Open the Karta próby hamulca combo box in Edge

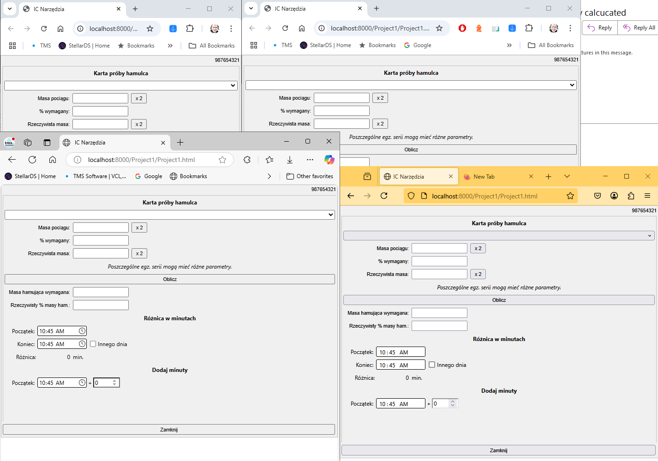tap(170, 215)
